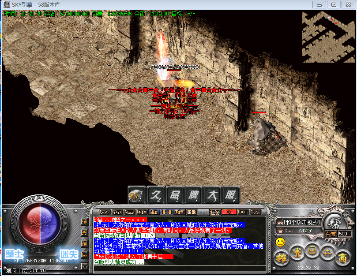This screenshot has height=276, width=357.
Task: Activate the 牌 hotkey slot 4
Action: (194, 194)
